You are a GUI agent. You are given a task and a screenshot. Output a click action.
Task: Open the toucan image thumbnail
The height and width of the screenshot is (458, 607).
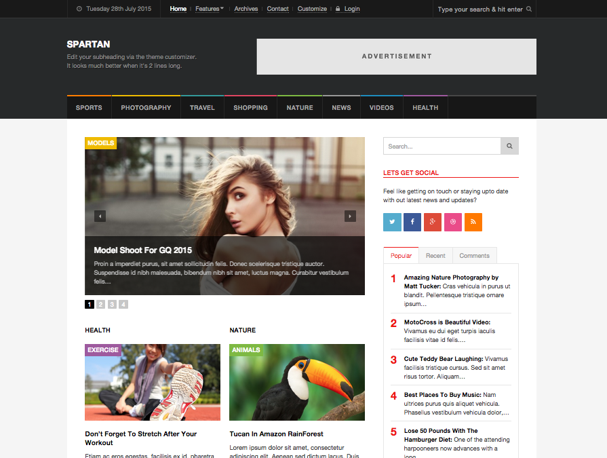[297, 383]
